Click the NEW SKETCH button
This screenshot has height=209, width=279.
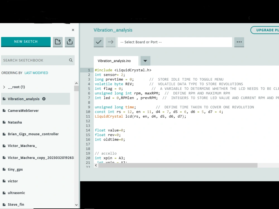pyautogui.click(x=26, y=42)
